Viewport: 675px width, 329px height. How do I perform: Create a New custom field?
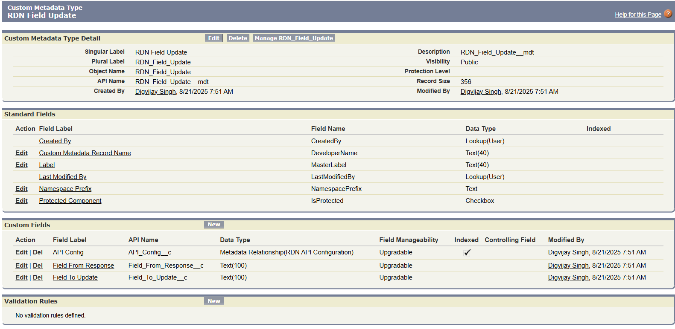[x=214, y=225]
